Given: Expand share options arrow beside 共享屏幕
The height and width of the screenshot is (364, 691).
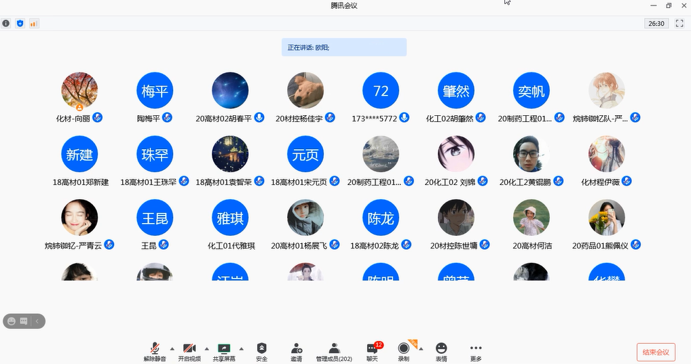Looking at the screenshot, I should point(242,348).
